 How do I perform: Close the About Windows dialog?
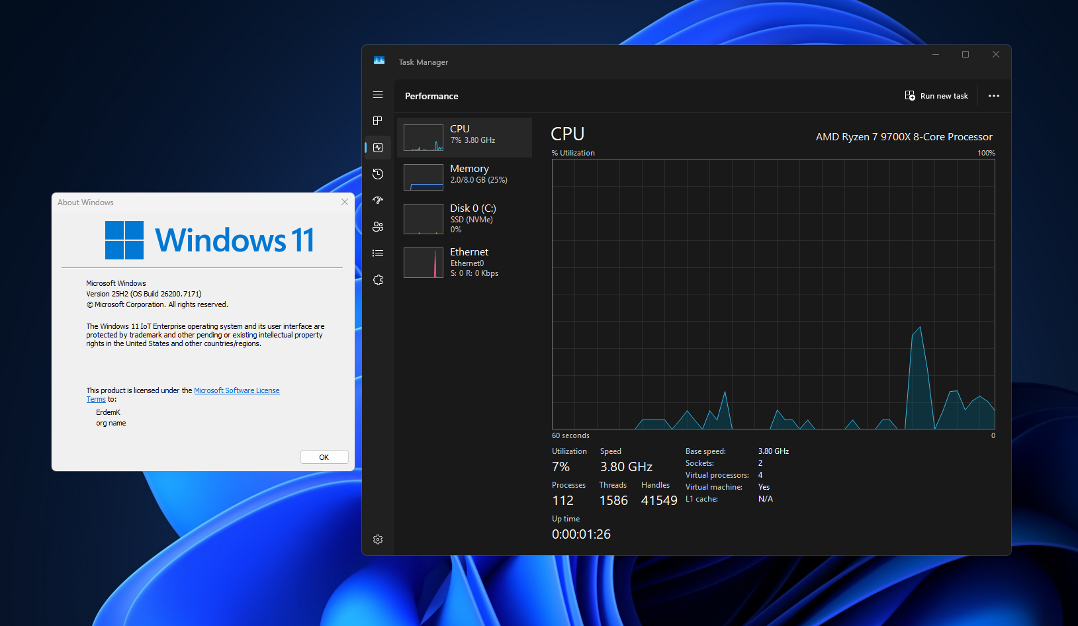click(345, 202)
